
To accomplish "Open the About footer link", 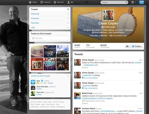I will click(x=45, y=102).
